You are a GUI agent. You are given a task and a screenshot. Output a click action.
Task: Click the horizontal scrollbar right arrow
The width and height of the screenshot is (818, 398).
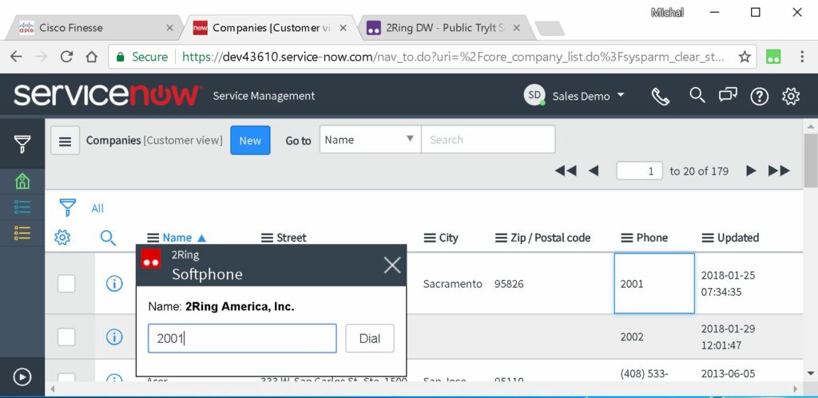(796, 388)
